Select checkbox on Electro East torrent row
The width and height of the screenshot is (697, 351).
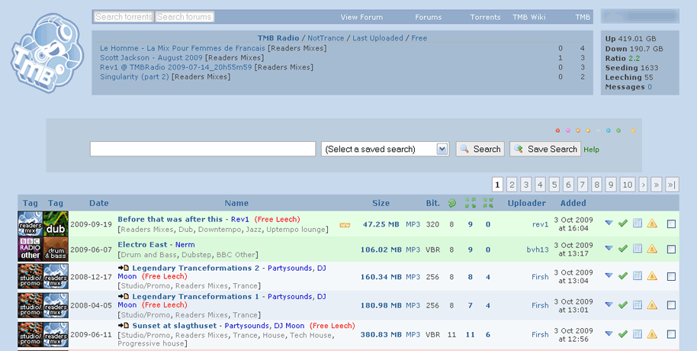click(x=671, y=250)
